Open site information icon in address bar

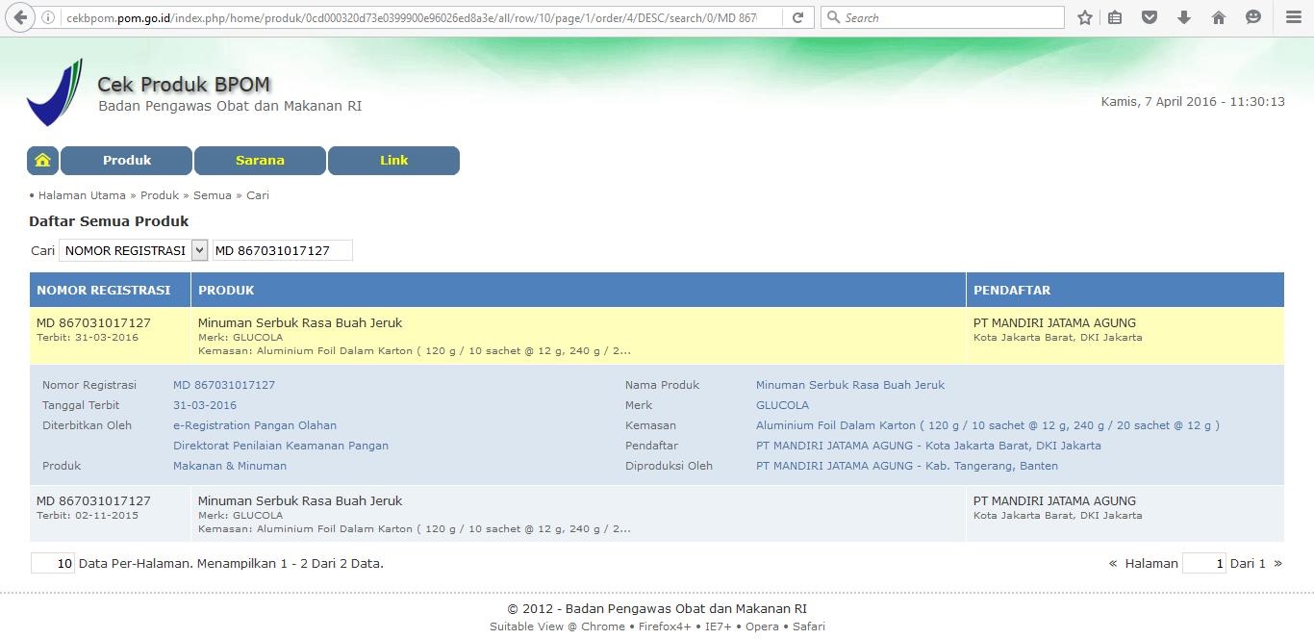[x=47, y=17]
